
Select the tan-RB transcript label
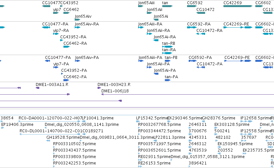point(169,43)
